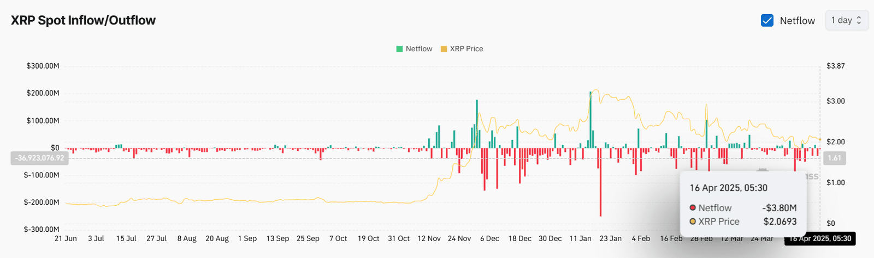874x258 pixels.
Task: Click the 16 Apr 2025, 05:30 crosshair date label
Action: click(820, 238)
